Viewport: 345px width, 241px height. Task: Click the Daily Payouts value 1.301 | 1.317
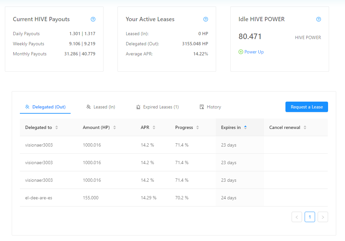pyautogui.click(x=82, y=34)
